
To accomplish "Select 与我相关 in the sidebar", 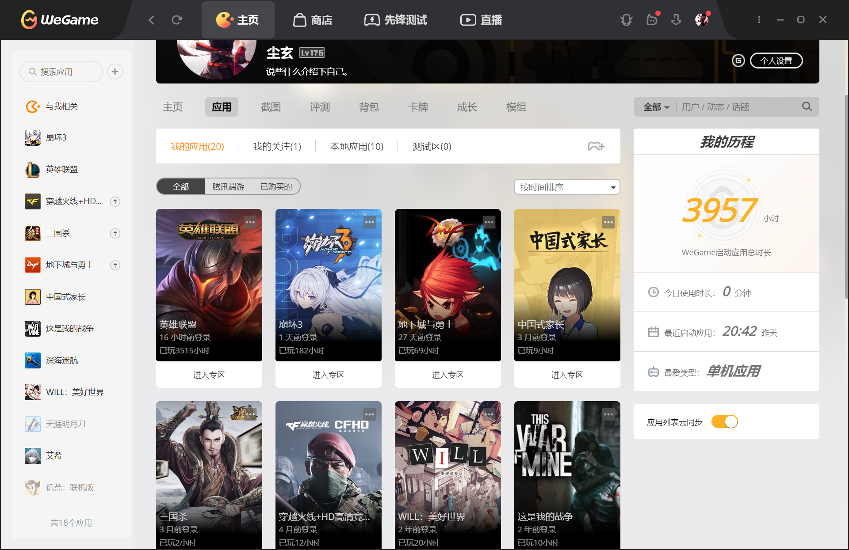I will (71, 106).
